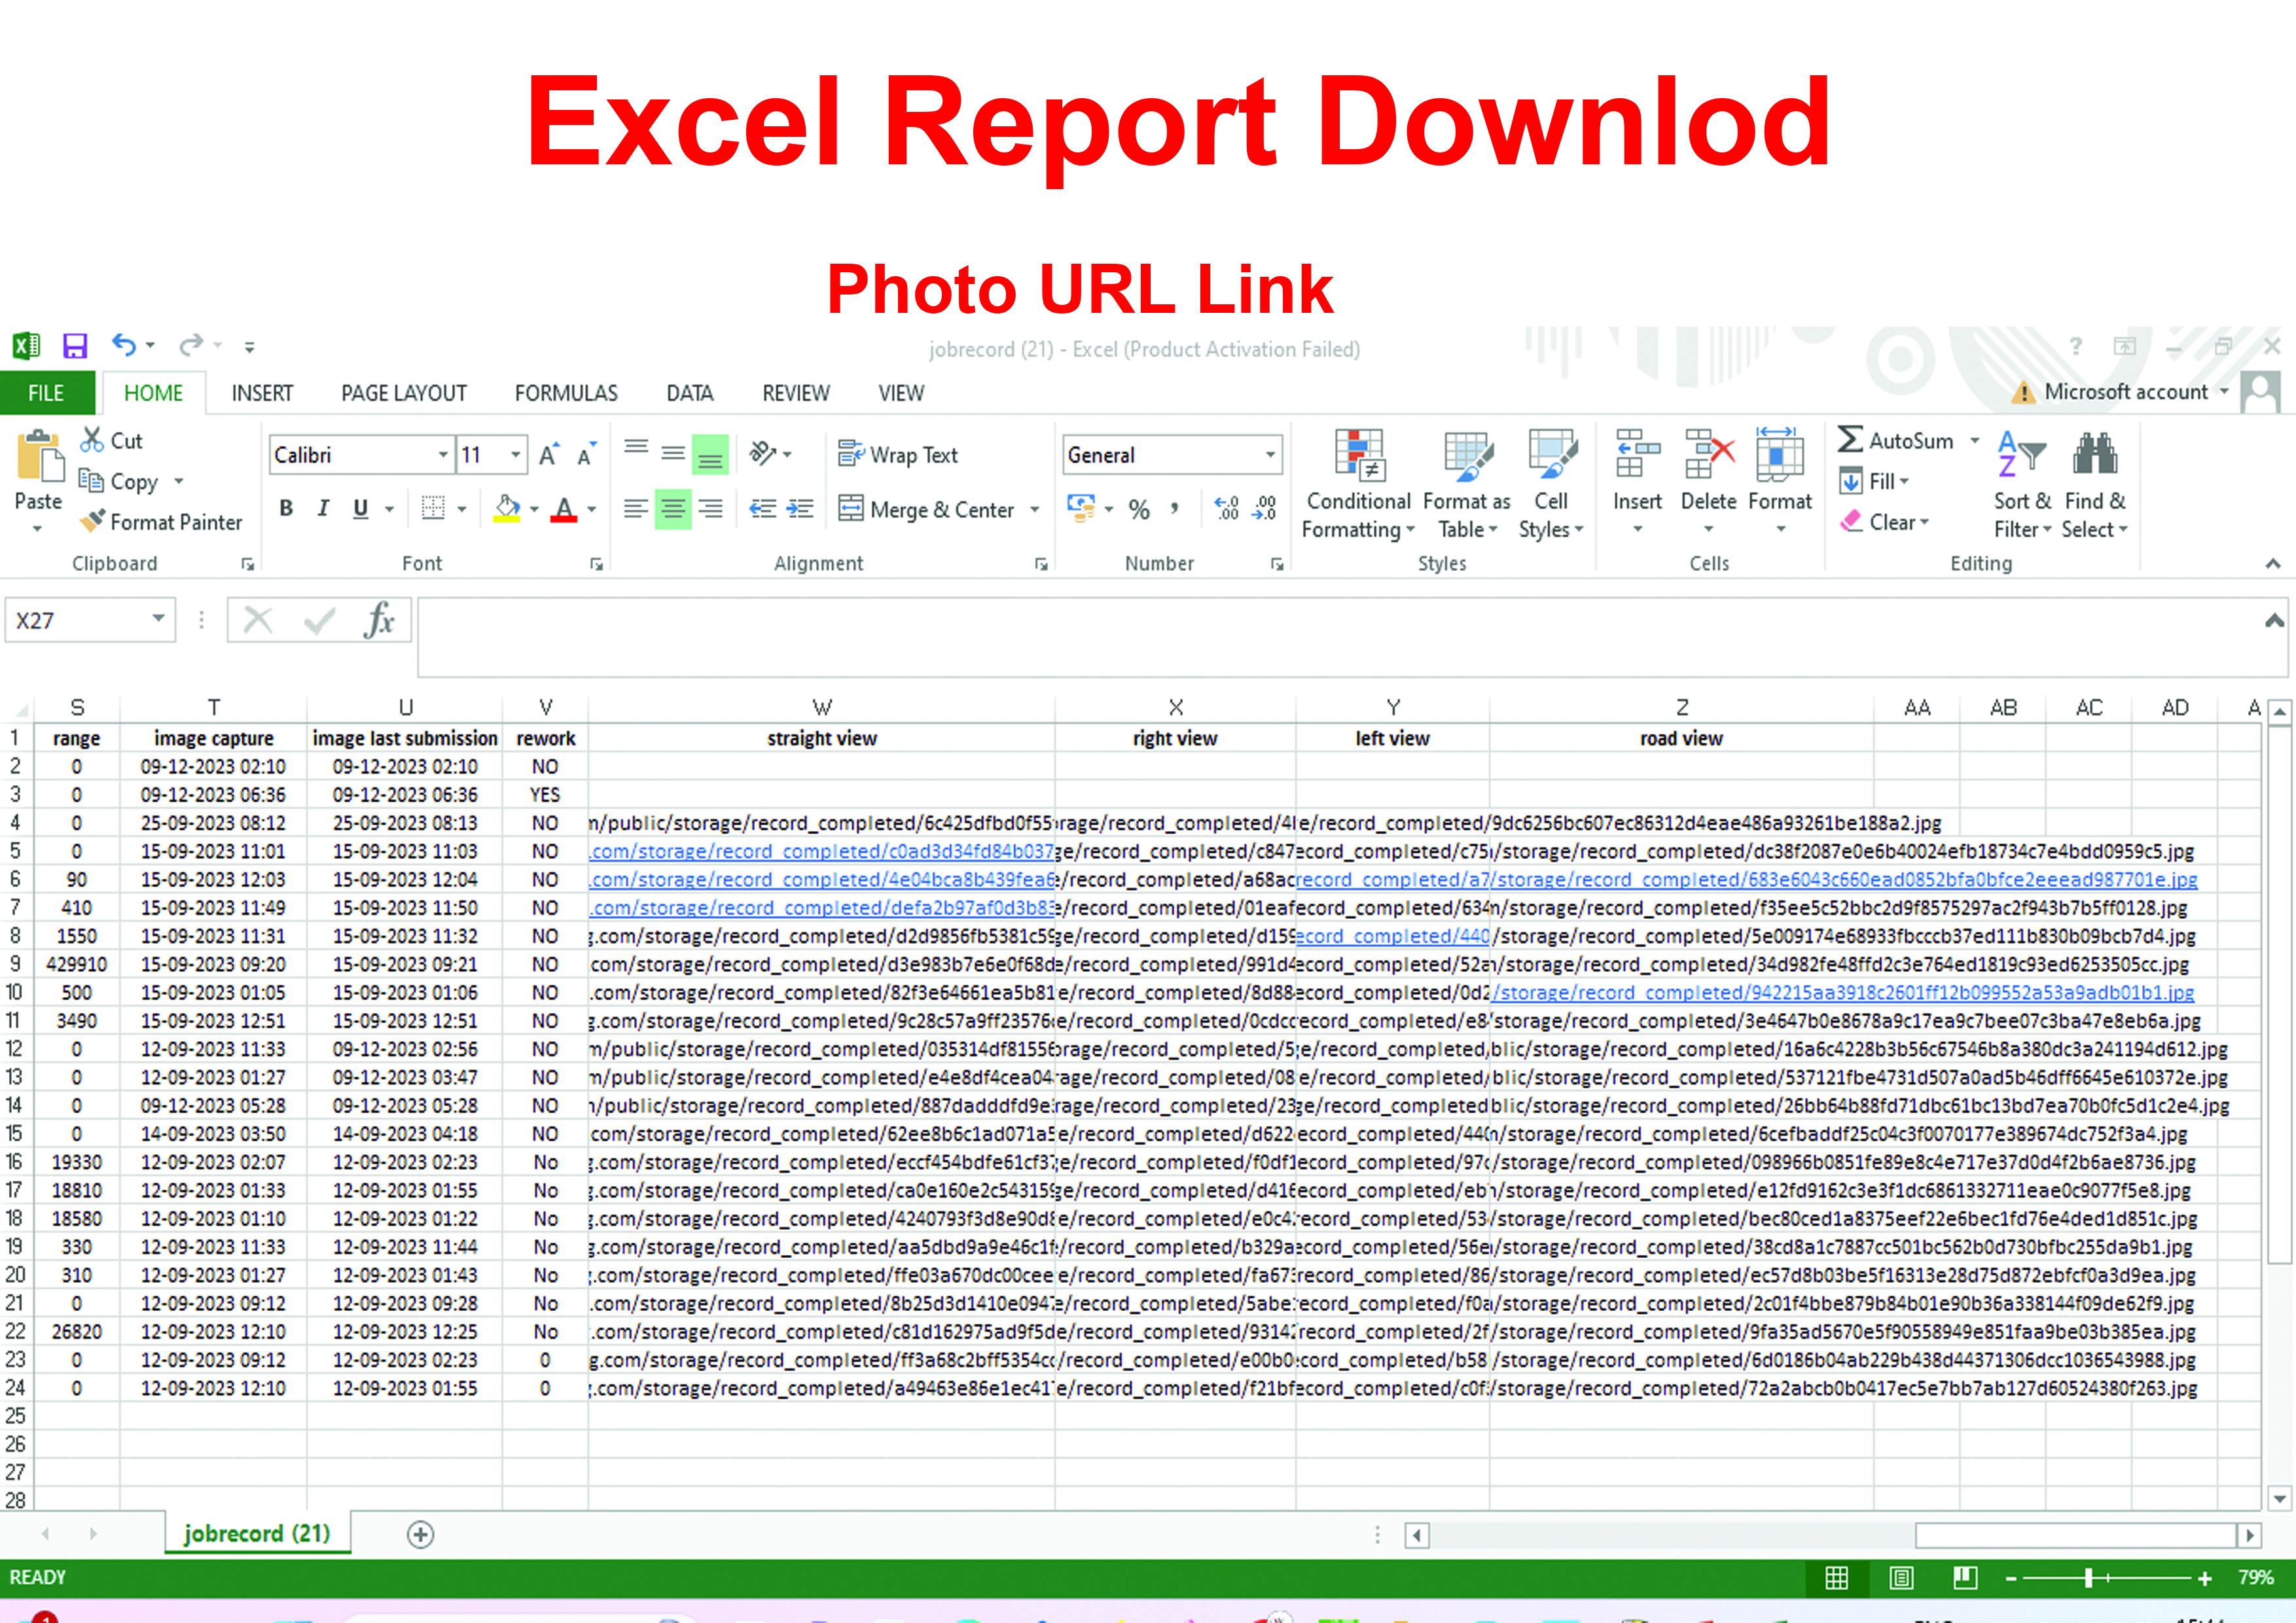Switch to the FORMULAS tab
This screenshot has width=2296, height=1623.
click(566, 393)
